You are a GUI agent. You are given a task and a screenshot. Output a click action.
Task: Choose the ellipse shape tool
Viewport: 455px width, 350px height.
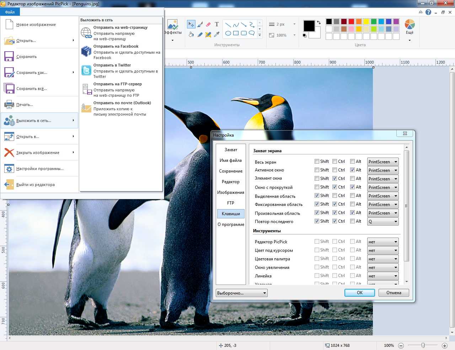(x=228, y=33)
